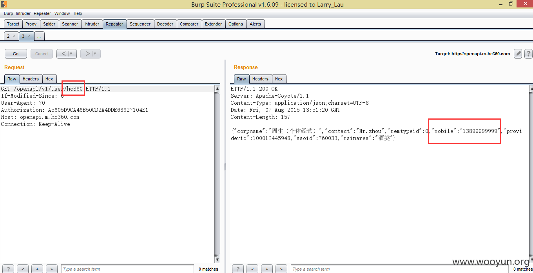
Task: Select Repeater request tab 2
Action: point(8,36)
